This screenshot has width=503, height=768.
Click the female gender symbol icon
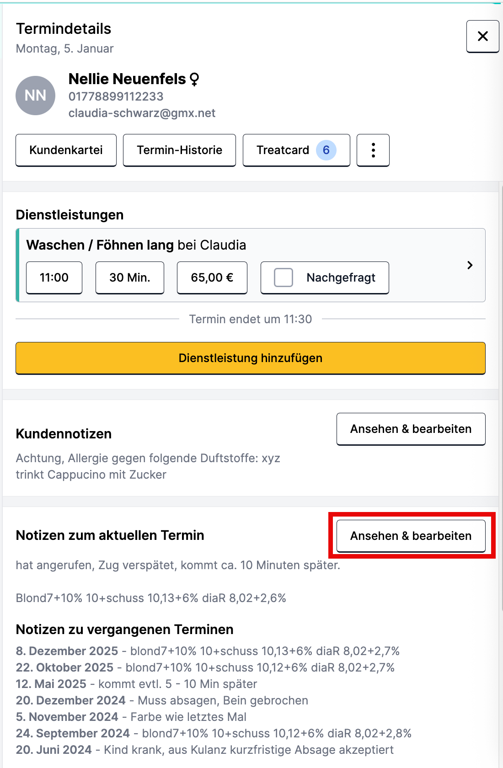pyautogui.click(x=194, y=80)
